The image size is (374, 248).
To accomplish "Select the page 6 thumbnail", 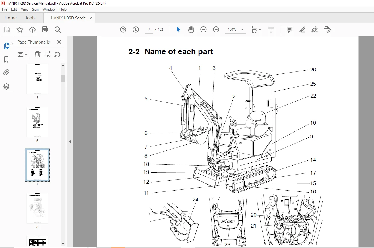I will (37, 122).
